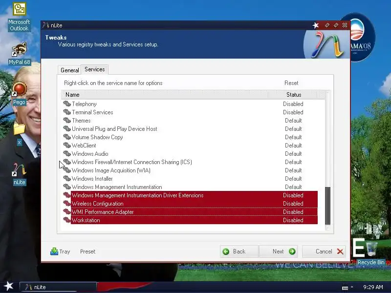Click the gear icon beside Windows Installer

67,178
